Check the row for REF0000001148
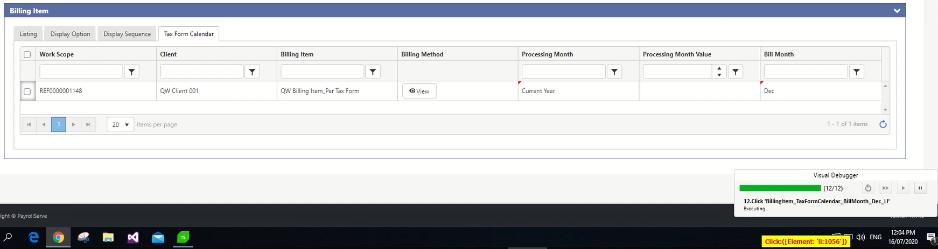Image resolution: width=938 pixels, height=249 pixels. point(27,91)
